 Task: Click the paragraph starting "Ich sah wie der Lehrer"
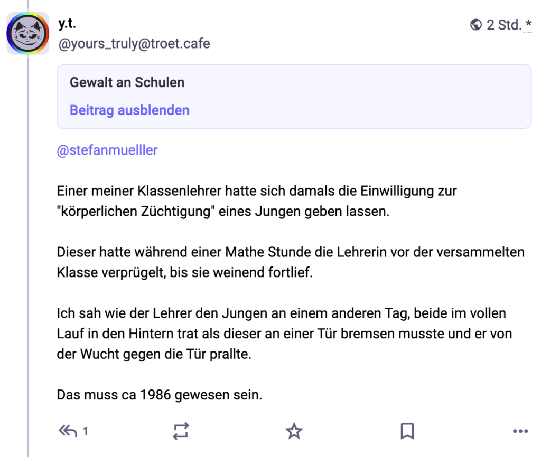[284, 334]
